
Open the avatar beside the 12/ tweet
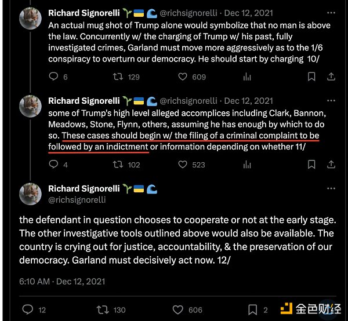click(x=30, y=194)
